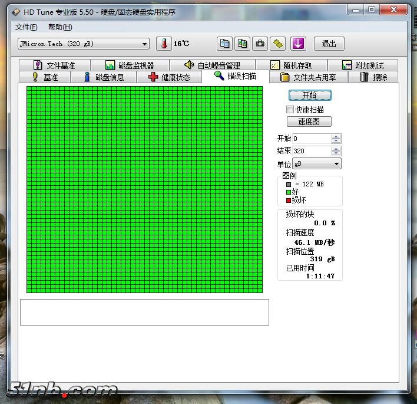Viewport: 417px width, 404px height.
Task: Click the copy screenshot to clipboard icon
Action: pyautogui.click(x=242, y=44)
